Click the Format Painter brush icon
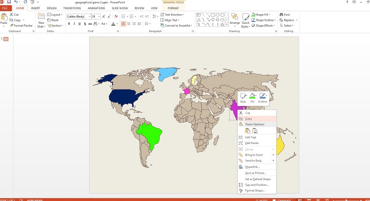Viewport: 370px width, 201px height. pos(11,25)
